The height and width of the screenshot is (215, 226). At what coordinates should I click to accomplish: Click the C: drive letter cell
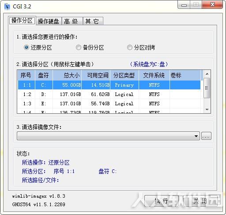coord(44,85)
